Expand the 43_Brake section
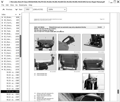This screenshot has height=102, width=120. click(2, 17)
